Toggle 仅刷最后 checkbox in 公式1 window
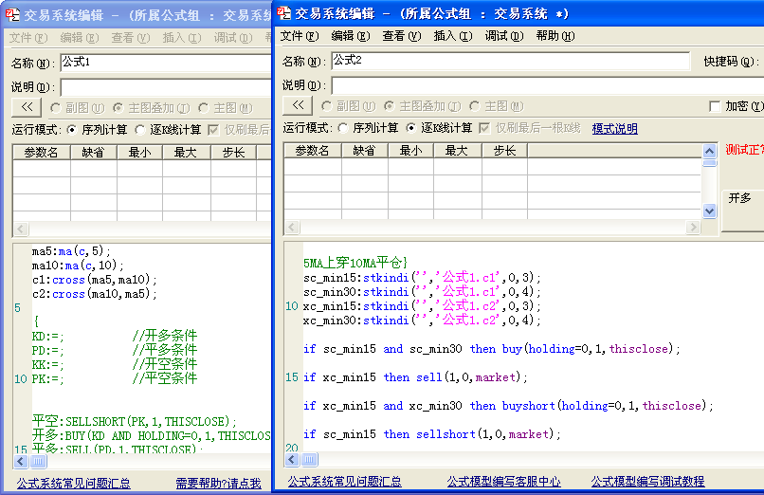This screenshot has height=495, width=764. pyautogui.click(x=213, y=130)
